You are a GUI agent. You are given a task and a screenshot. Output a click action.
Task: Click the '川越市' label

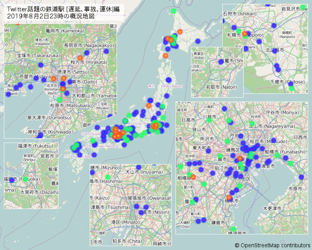point(209,117)
